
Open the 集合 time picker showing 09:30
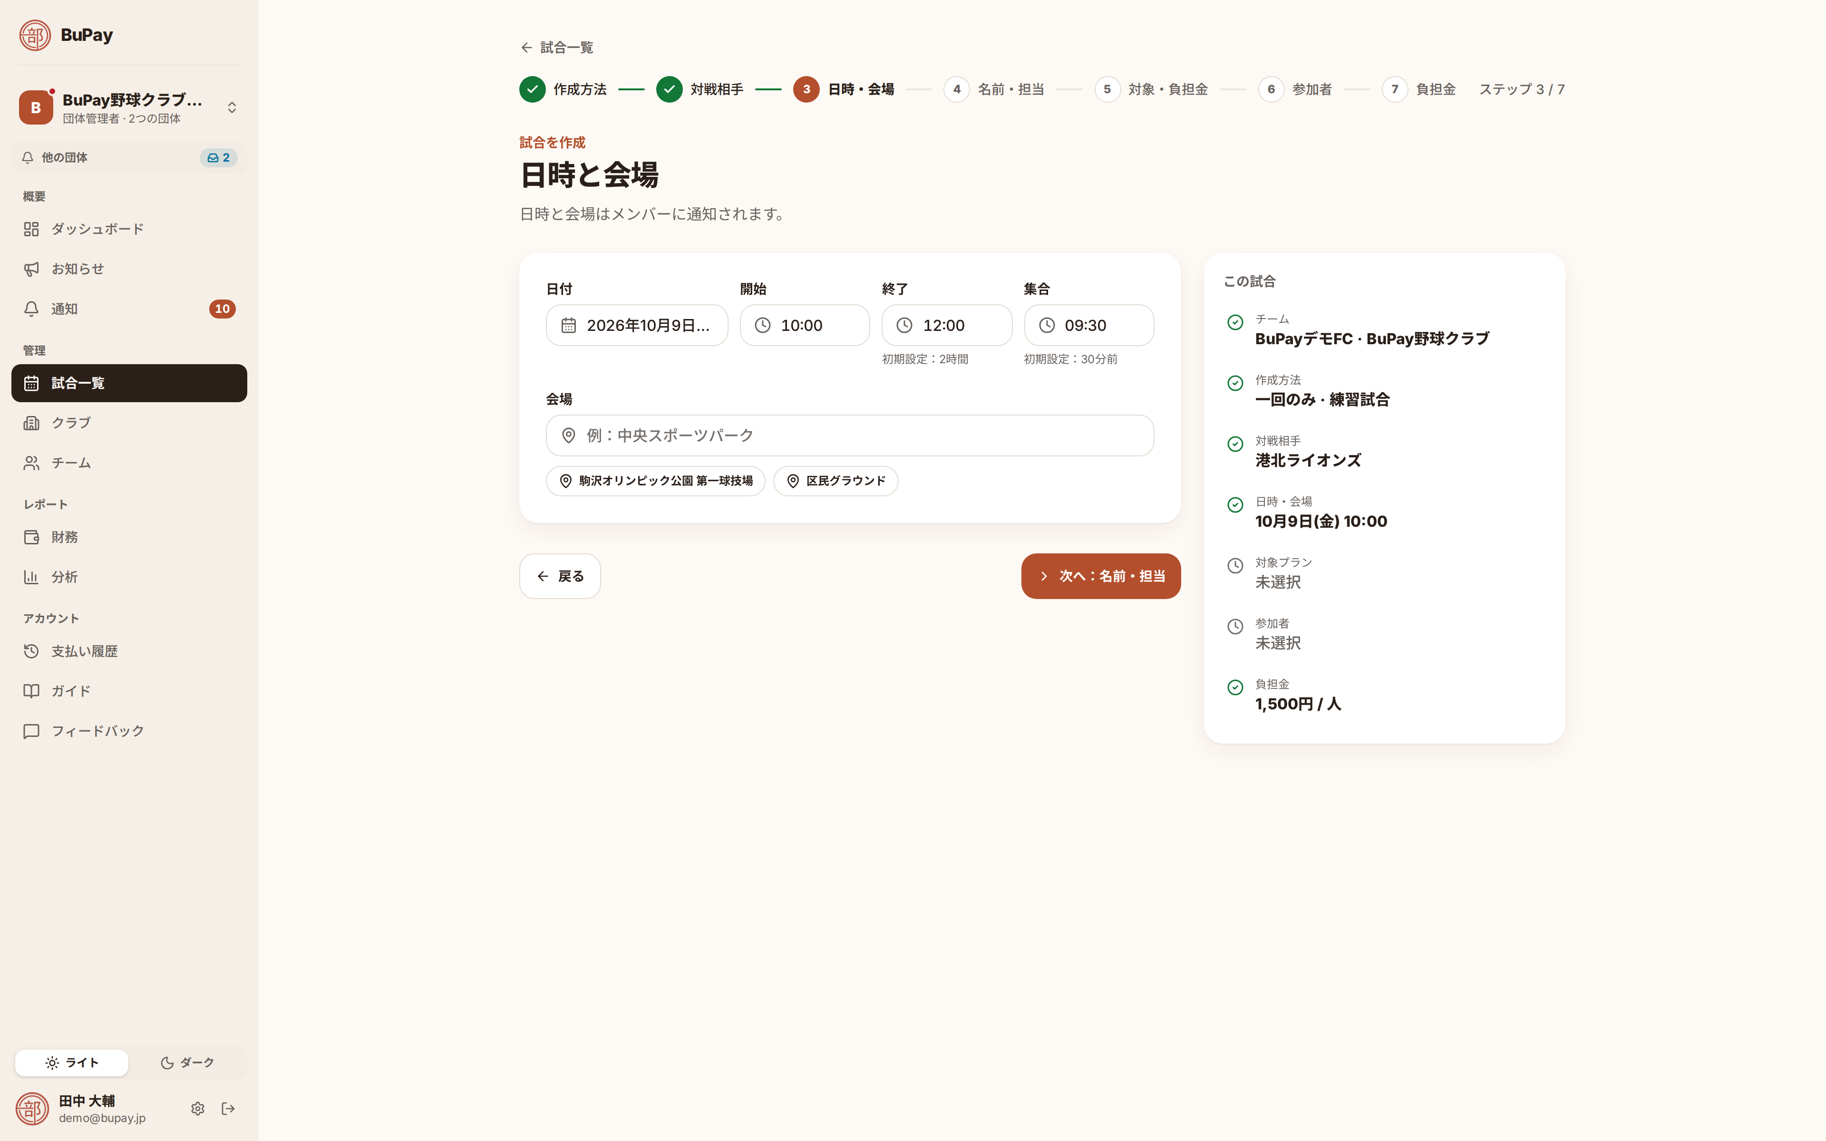click(1089, 325)
